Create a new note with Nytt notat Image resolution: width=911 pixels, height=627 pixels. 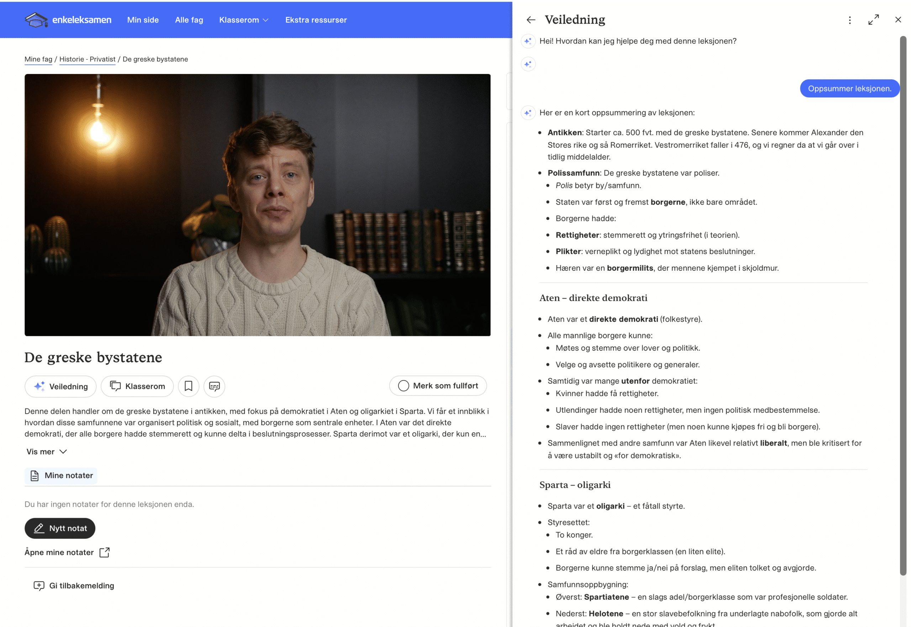tap(60, 528)
